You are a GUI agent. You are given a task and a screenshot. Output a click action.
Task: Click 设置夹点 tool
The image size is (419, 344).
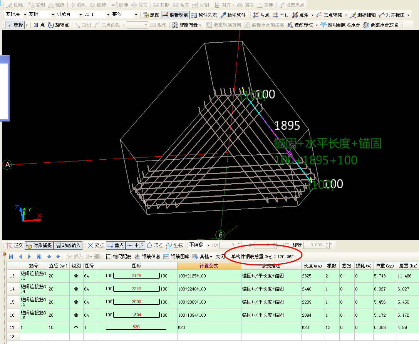tap(291, 5)
